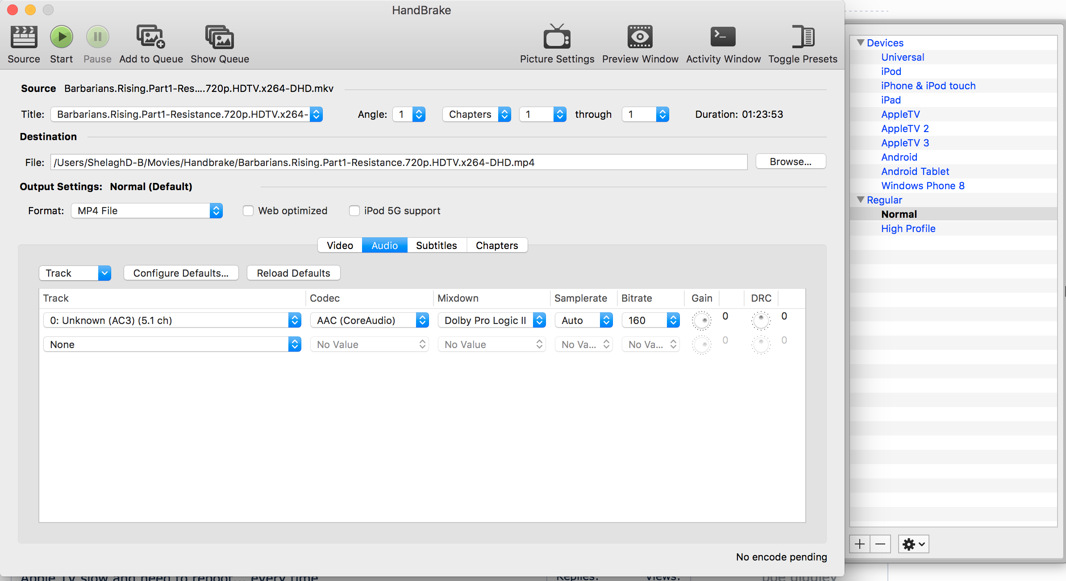Enable the Web optimized checkbox

point(248,211)
